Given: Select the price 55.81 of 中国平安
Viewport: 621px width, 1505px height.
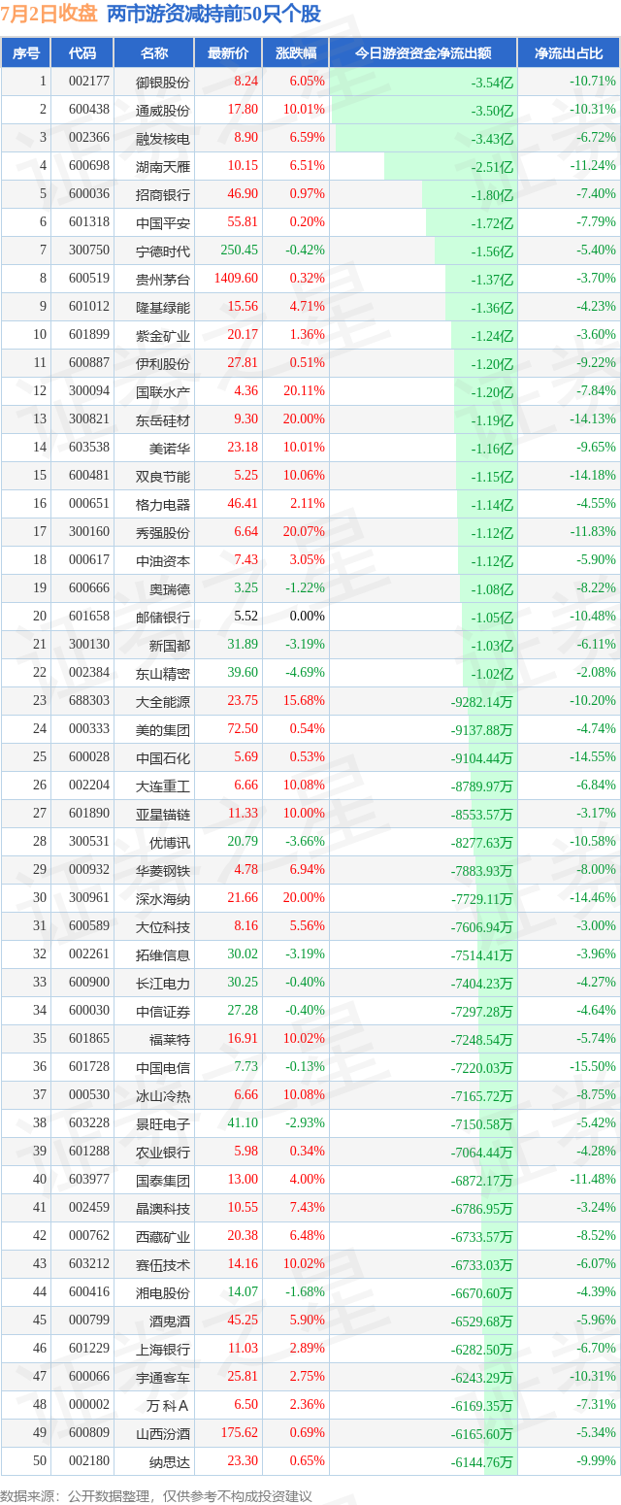Looking at the screenshot, I should (x=243, y=223).
